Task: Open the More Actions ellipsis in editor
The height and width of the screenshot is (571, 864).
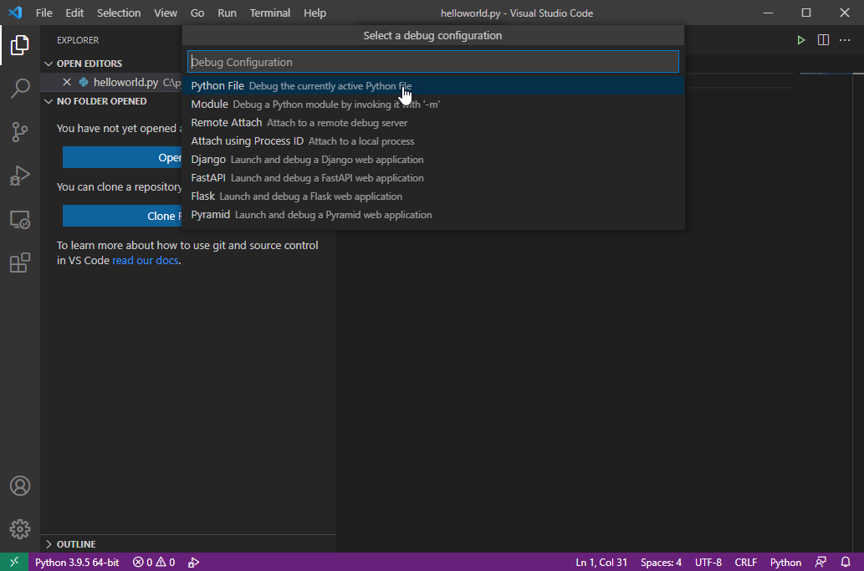Action: 845,40
